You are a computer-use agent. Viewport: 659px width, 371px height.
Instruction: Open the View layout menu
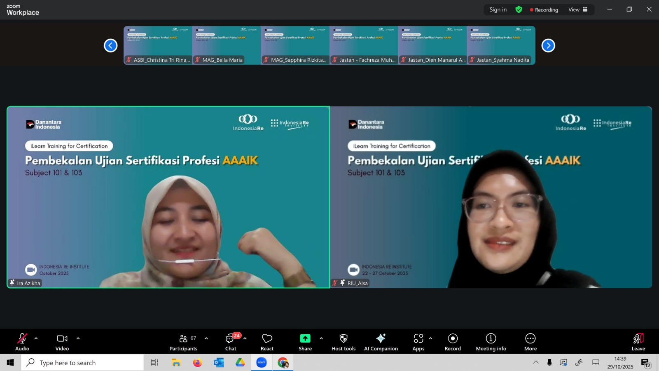click(x=577, y=9)
